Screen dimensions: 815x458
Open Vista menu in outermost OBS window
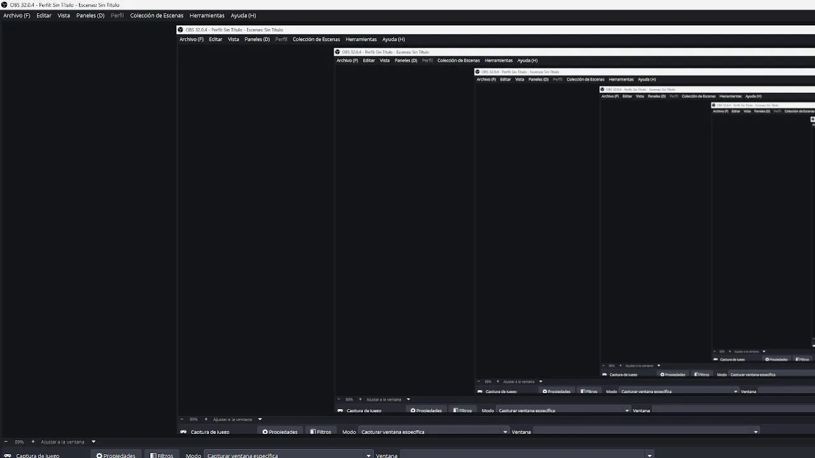64,15
